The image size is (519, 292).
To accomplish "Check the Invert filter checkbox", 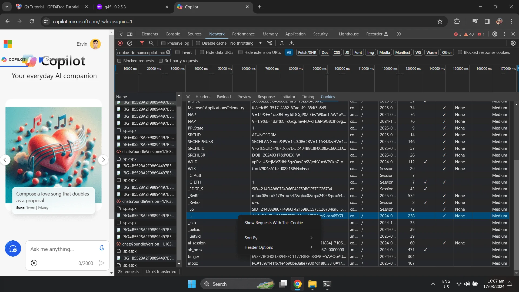I will point(177,52).
